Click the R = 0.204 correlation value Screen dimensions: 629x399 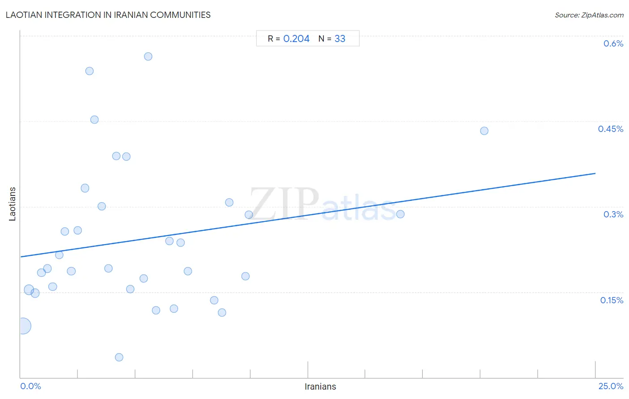tap(289, 39)
